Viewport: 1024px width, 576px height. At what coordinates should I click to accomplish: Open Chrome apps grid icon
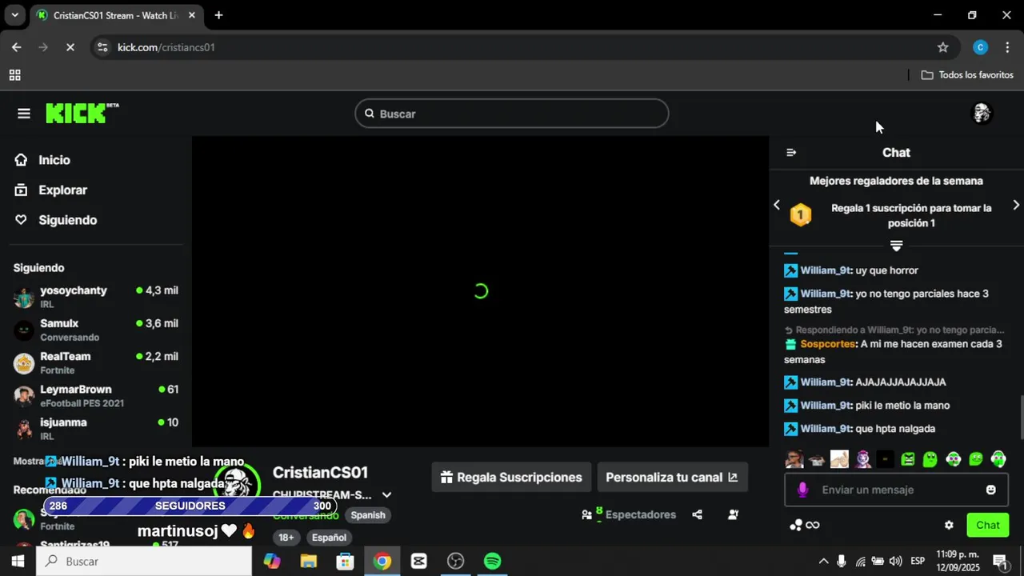(14, 75)
